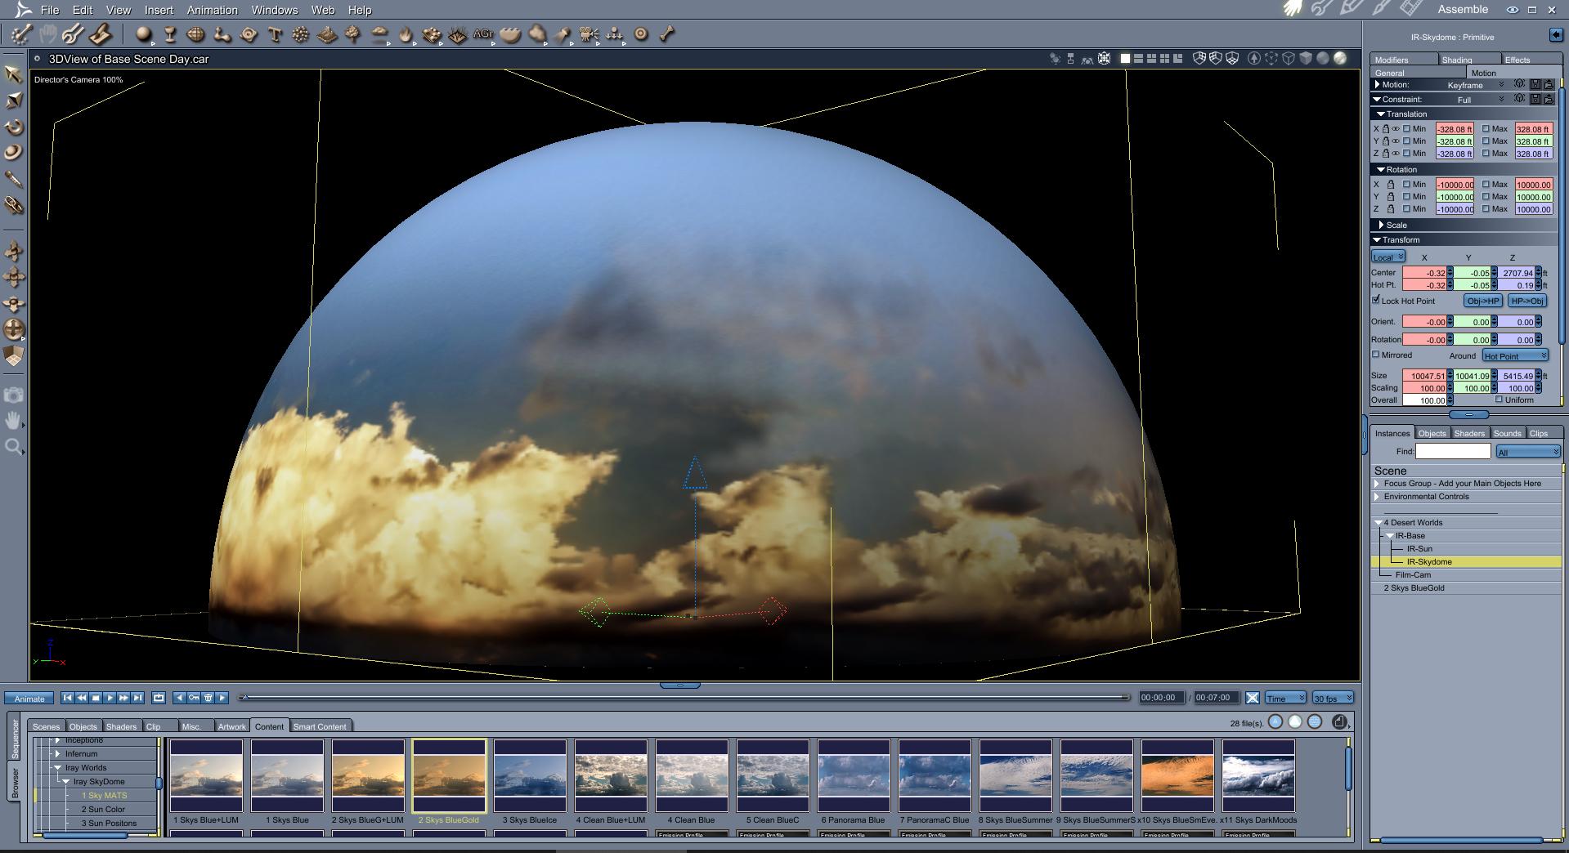Click the AGr icon in the toolbar
1569x853 pixels.
[x=483, y=34]
